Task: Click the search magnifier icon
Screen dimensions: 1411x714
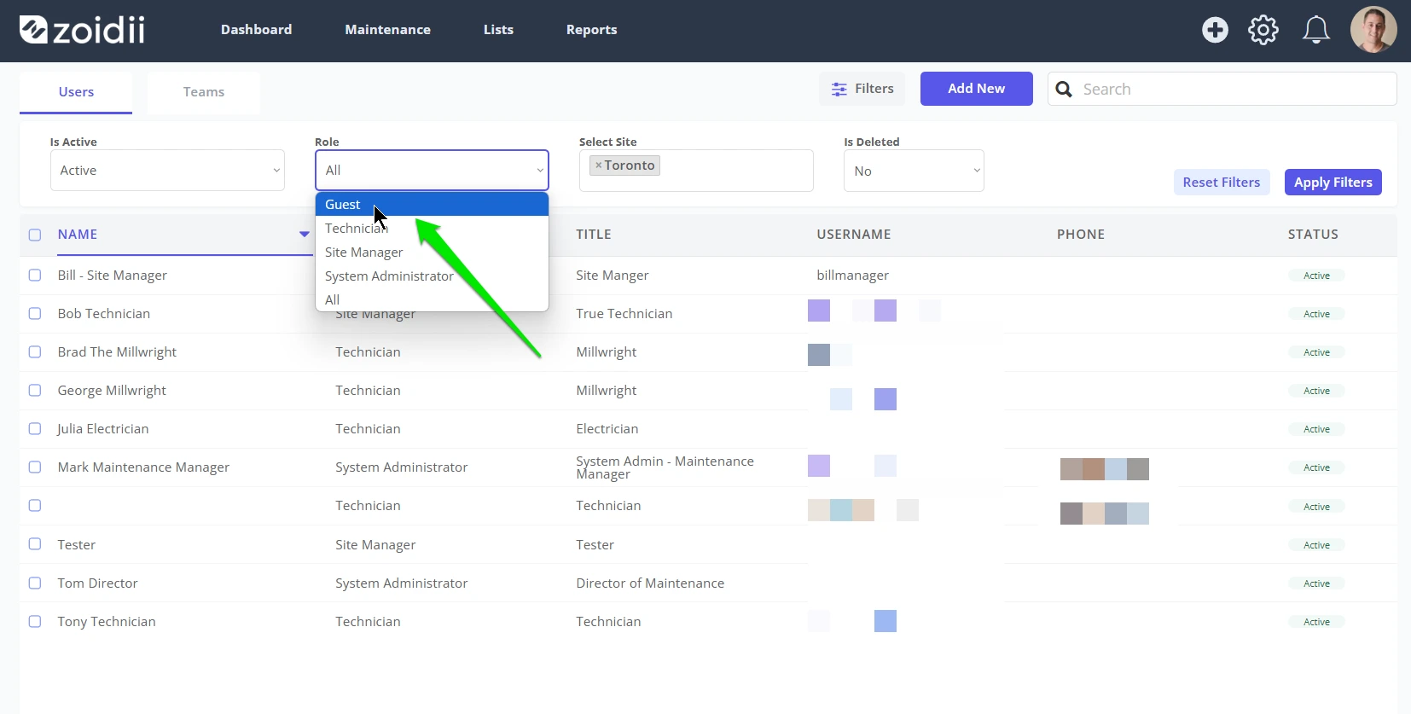Action: pyautogui.click(x=1064, y=89)
